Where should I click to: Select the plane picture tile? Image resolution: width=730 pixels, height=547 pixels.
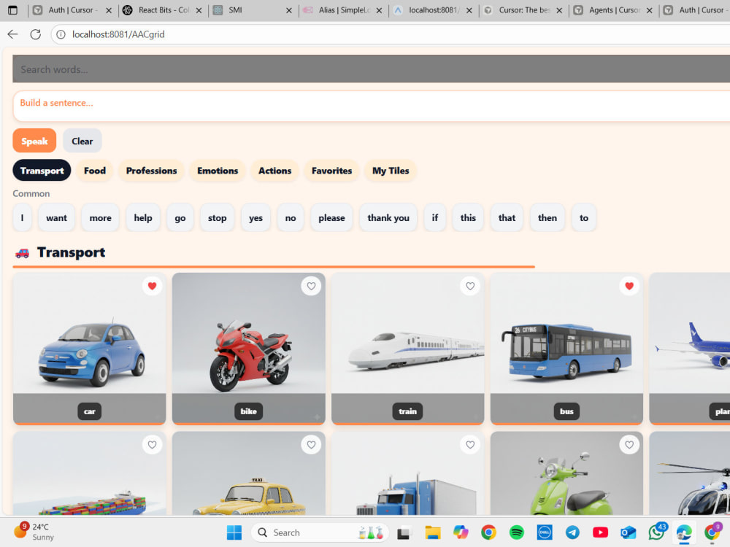(690, 349)
